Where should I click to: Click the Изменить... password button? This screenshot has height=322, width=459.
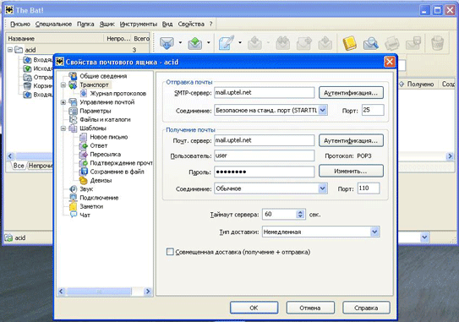[x=351, y=171]
